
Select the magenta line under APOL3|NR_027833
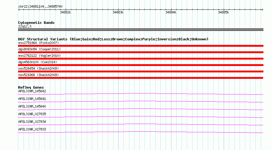pyautogui.click(x=141, y=132)
